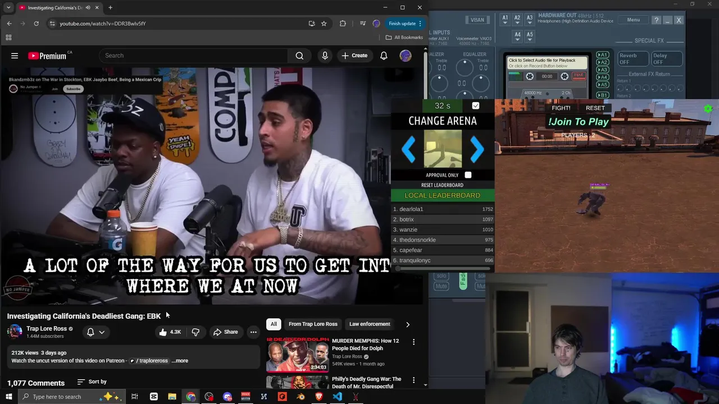Image resolution: width=719 pixels, height=404 pixels.
Task: Open Voicemeeter help question mark button
Action: pyautogui.click(x=656, y=20)
